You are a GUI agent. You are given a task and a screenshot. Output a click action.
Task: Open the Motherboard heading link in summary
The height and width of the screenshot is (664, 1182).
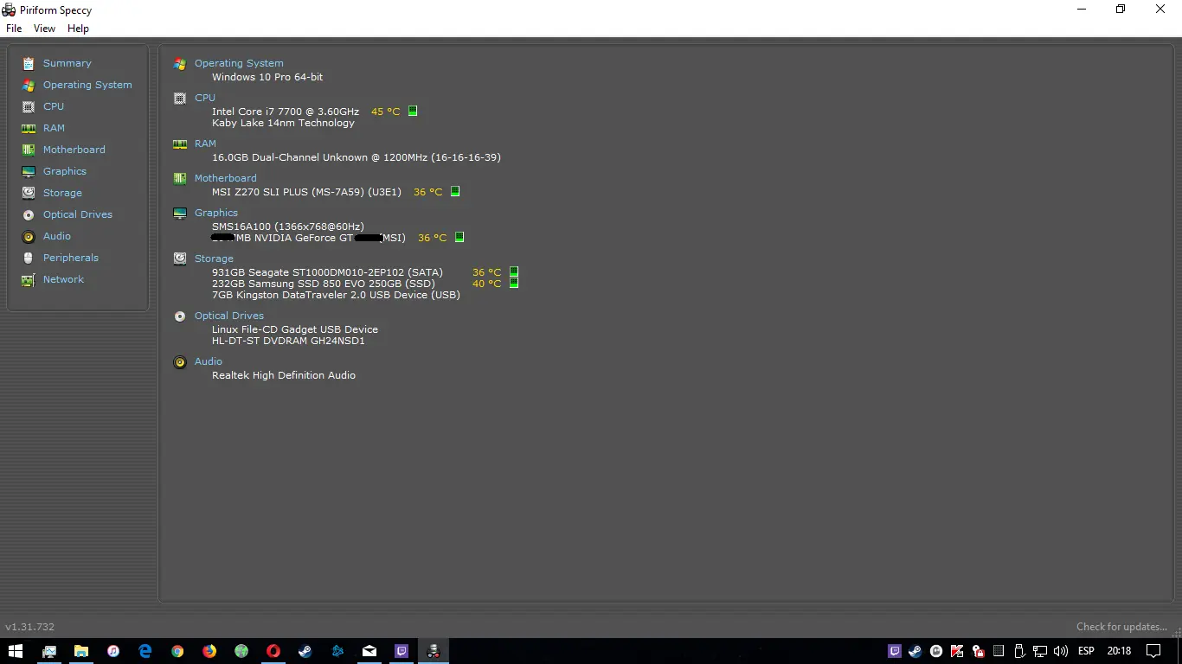click(225, 178)
